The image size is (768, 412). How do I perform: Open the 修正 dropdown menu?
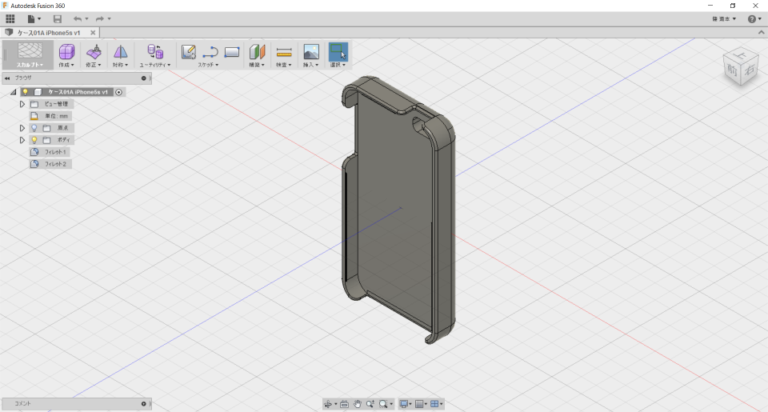click(x=94, y=65)
